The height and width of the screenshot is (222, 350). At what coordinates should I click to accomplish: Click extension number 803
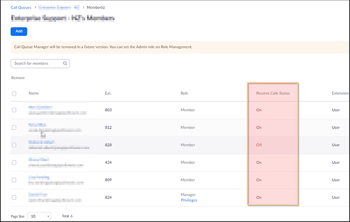(108, 110)
